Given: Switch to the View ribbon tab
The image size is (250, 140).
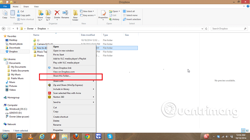Looking at the screenshot, I should point(36,7).
